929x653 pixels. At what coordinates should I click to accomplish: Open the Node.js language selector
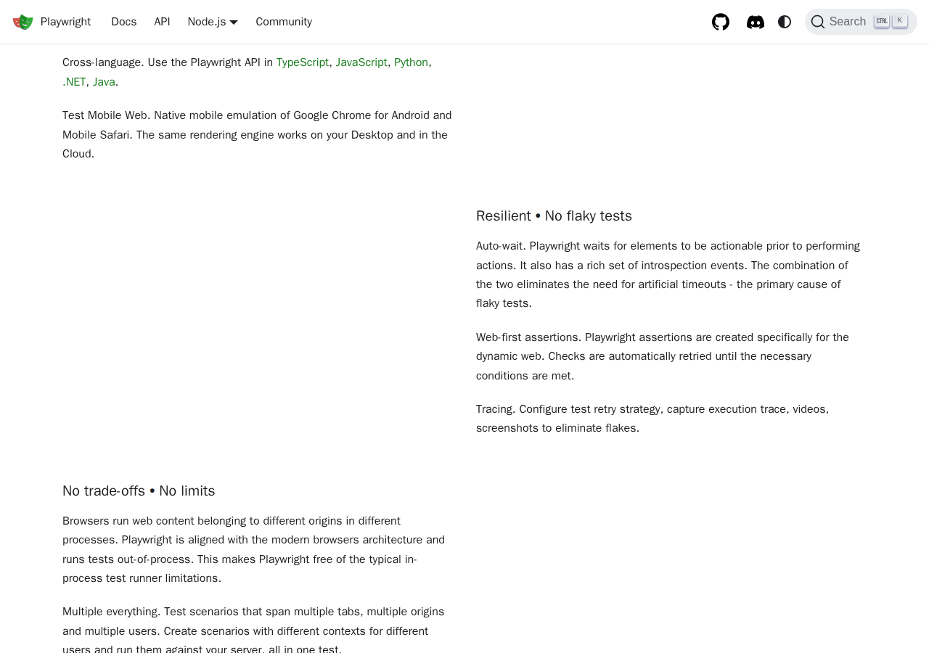click(207, 22)
